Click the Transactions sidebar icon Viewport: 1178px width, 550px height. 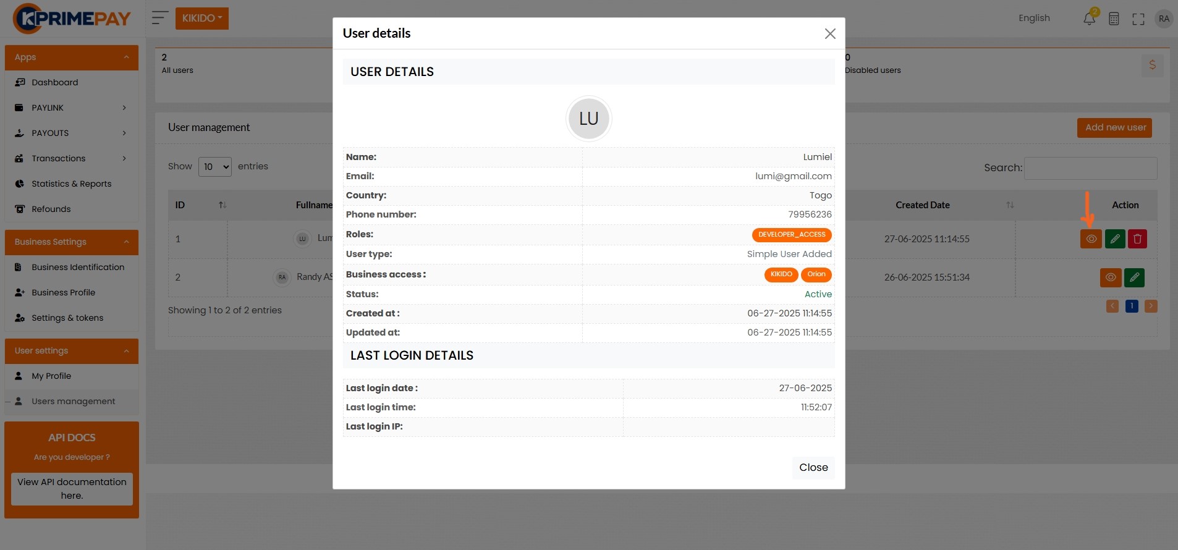[19, 158]
